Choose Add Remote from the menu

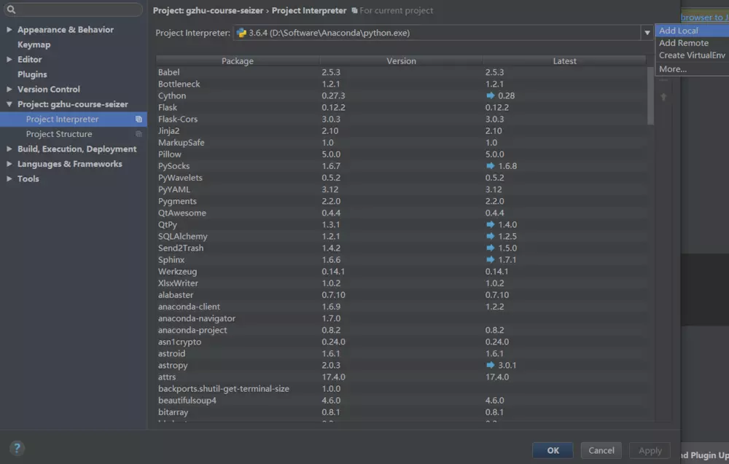[x=692, y=43]
